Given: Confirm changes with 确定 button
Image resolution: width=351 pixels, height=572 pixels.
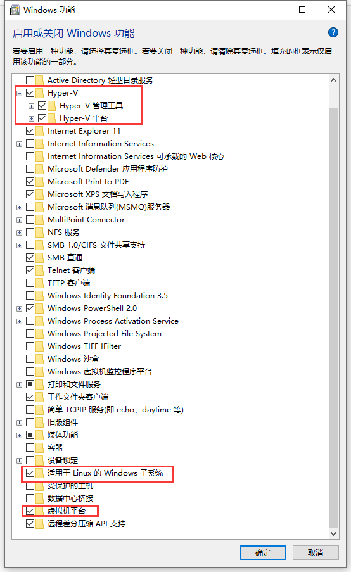Looking at the screenshot, I should click(x=263, y=552).
